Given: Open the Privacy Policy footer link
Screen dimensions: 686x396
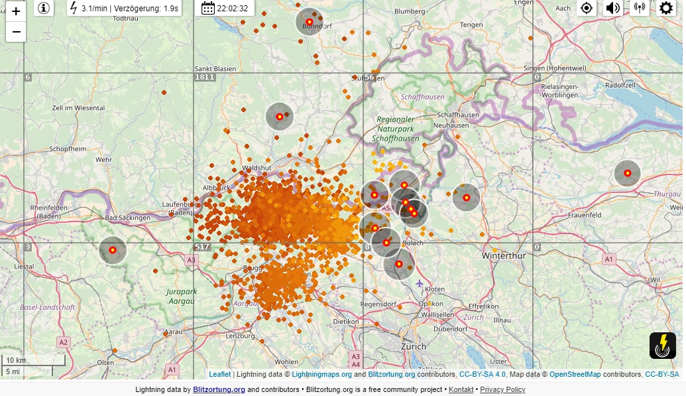Looking at the screenshot, I should [x=502, y=389].
